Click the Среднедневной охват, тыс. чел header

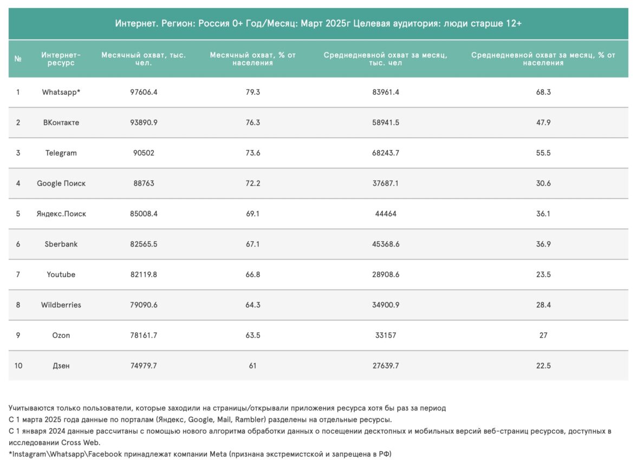click(x=386, y=59)
